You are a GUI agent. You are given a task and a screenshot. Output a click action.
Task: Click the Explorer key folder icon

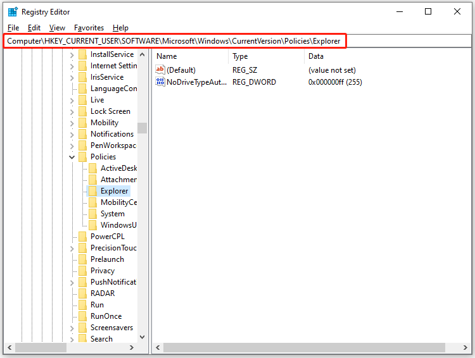click(93, 191)
